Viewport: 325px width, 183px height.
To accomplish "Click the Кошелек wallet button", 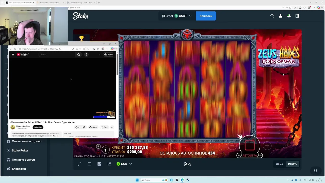I will click(x=206, y=16).
